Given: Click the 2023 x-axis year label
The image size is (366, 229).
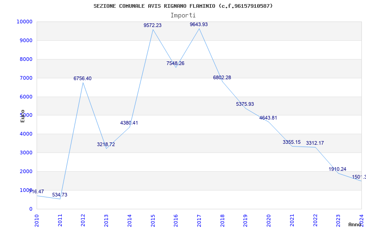Looking at the screenshot, I should coord(338,221).
